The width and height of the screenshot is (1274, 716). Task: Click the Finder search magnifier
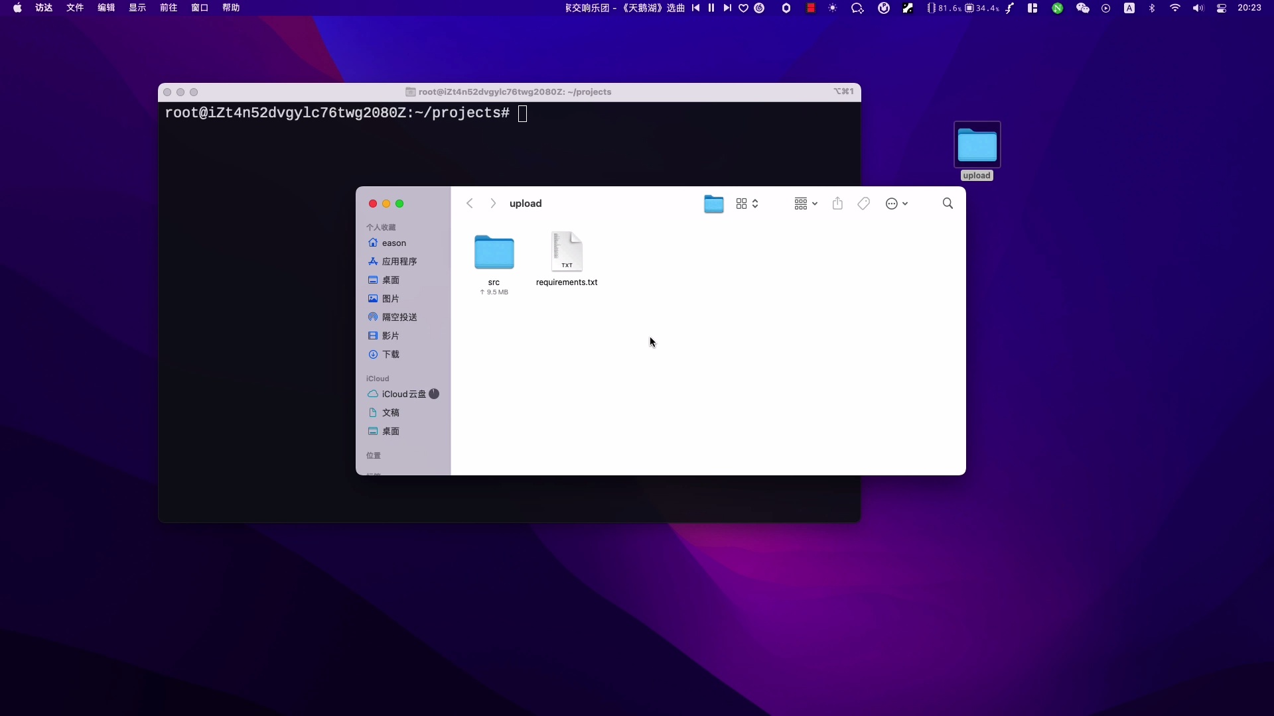pyautogui.click(x=948, y=204)
